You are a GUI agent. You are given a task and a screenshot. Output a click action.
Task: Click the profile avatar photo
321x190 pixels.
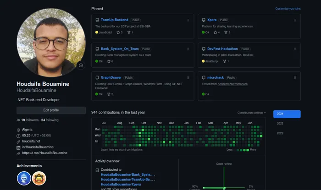click(51, 43)
